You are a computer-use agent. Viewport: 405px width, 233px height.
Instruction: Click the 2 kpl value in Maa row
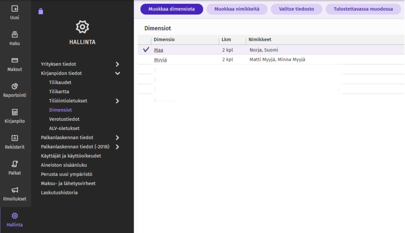pyautogui.click(x=227, y=50)
